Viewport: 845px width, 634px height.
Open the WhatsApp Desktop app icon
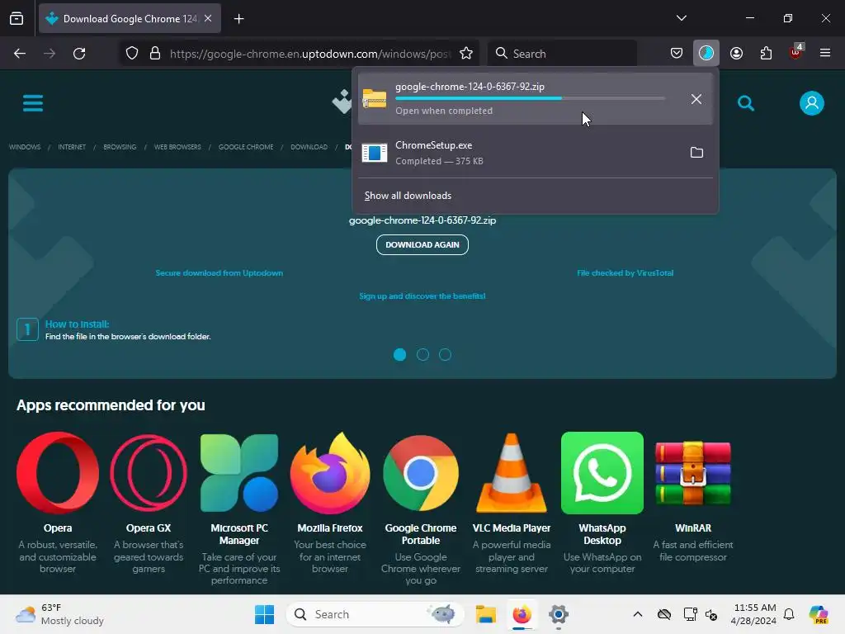coord(602,473)
